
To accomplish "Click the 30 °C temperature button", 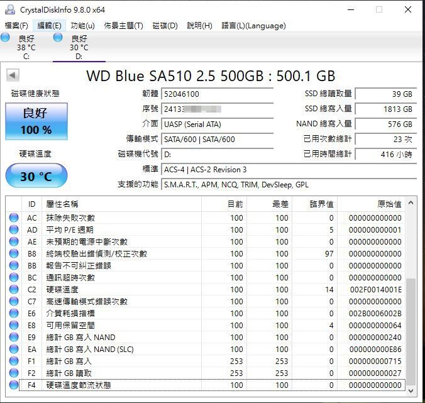I will click(x=36, y=176).
